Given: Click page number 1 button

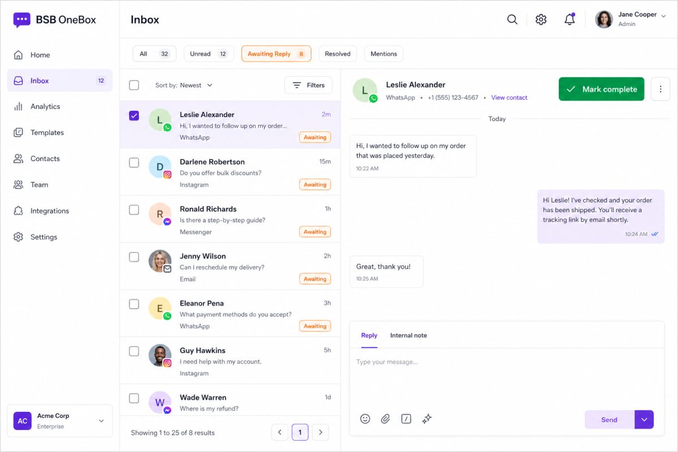Looking at the screenshot, I should coord(300,433).
